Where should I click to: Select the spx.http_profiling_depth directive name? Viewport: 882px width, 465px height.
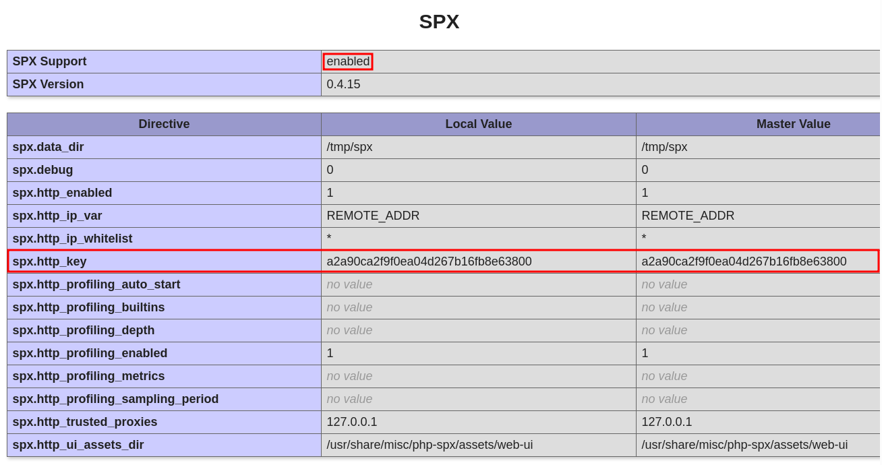pos(84,330)
